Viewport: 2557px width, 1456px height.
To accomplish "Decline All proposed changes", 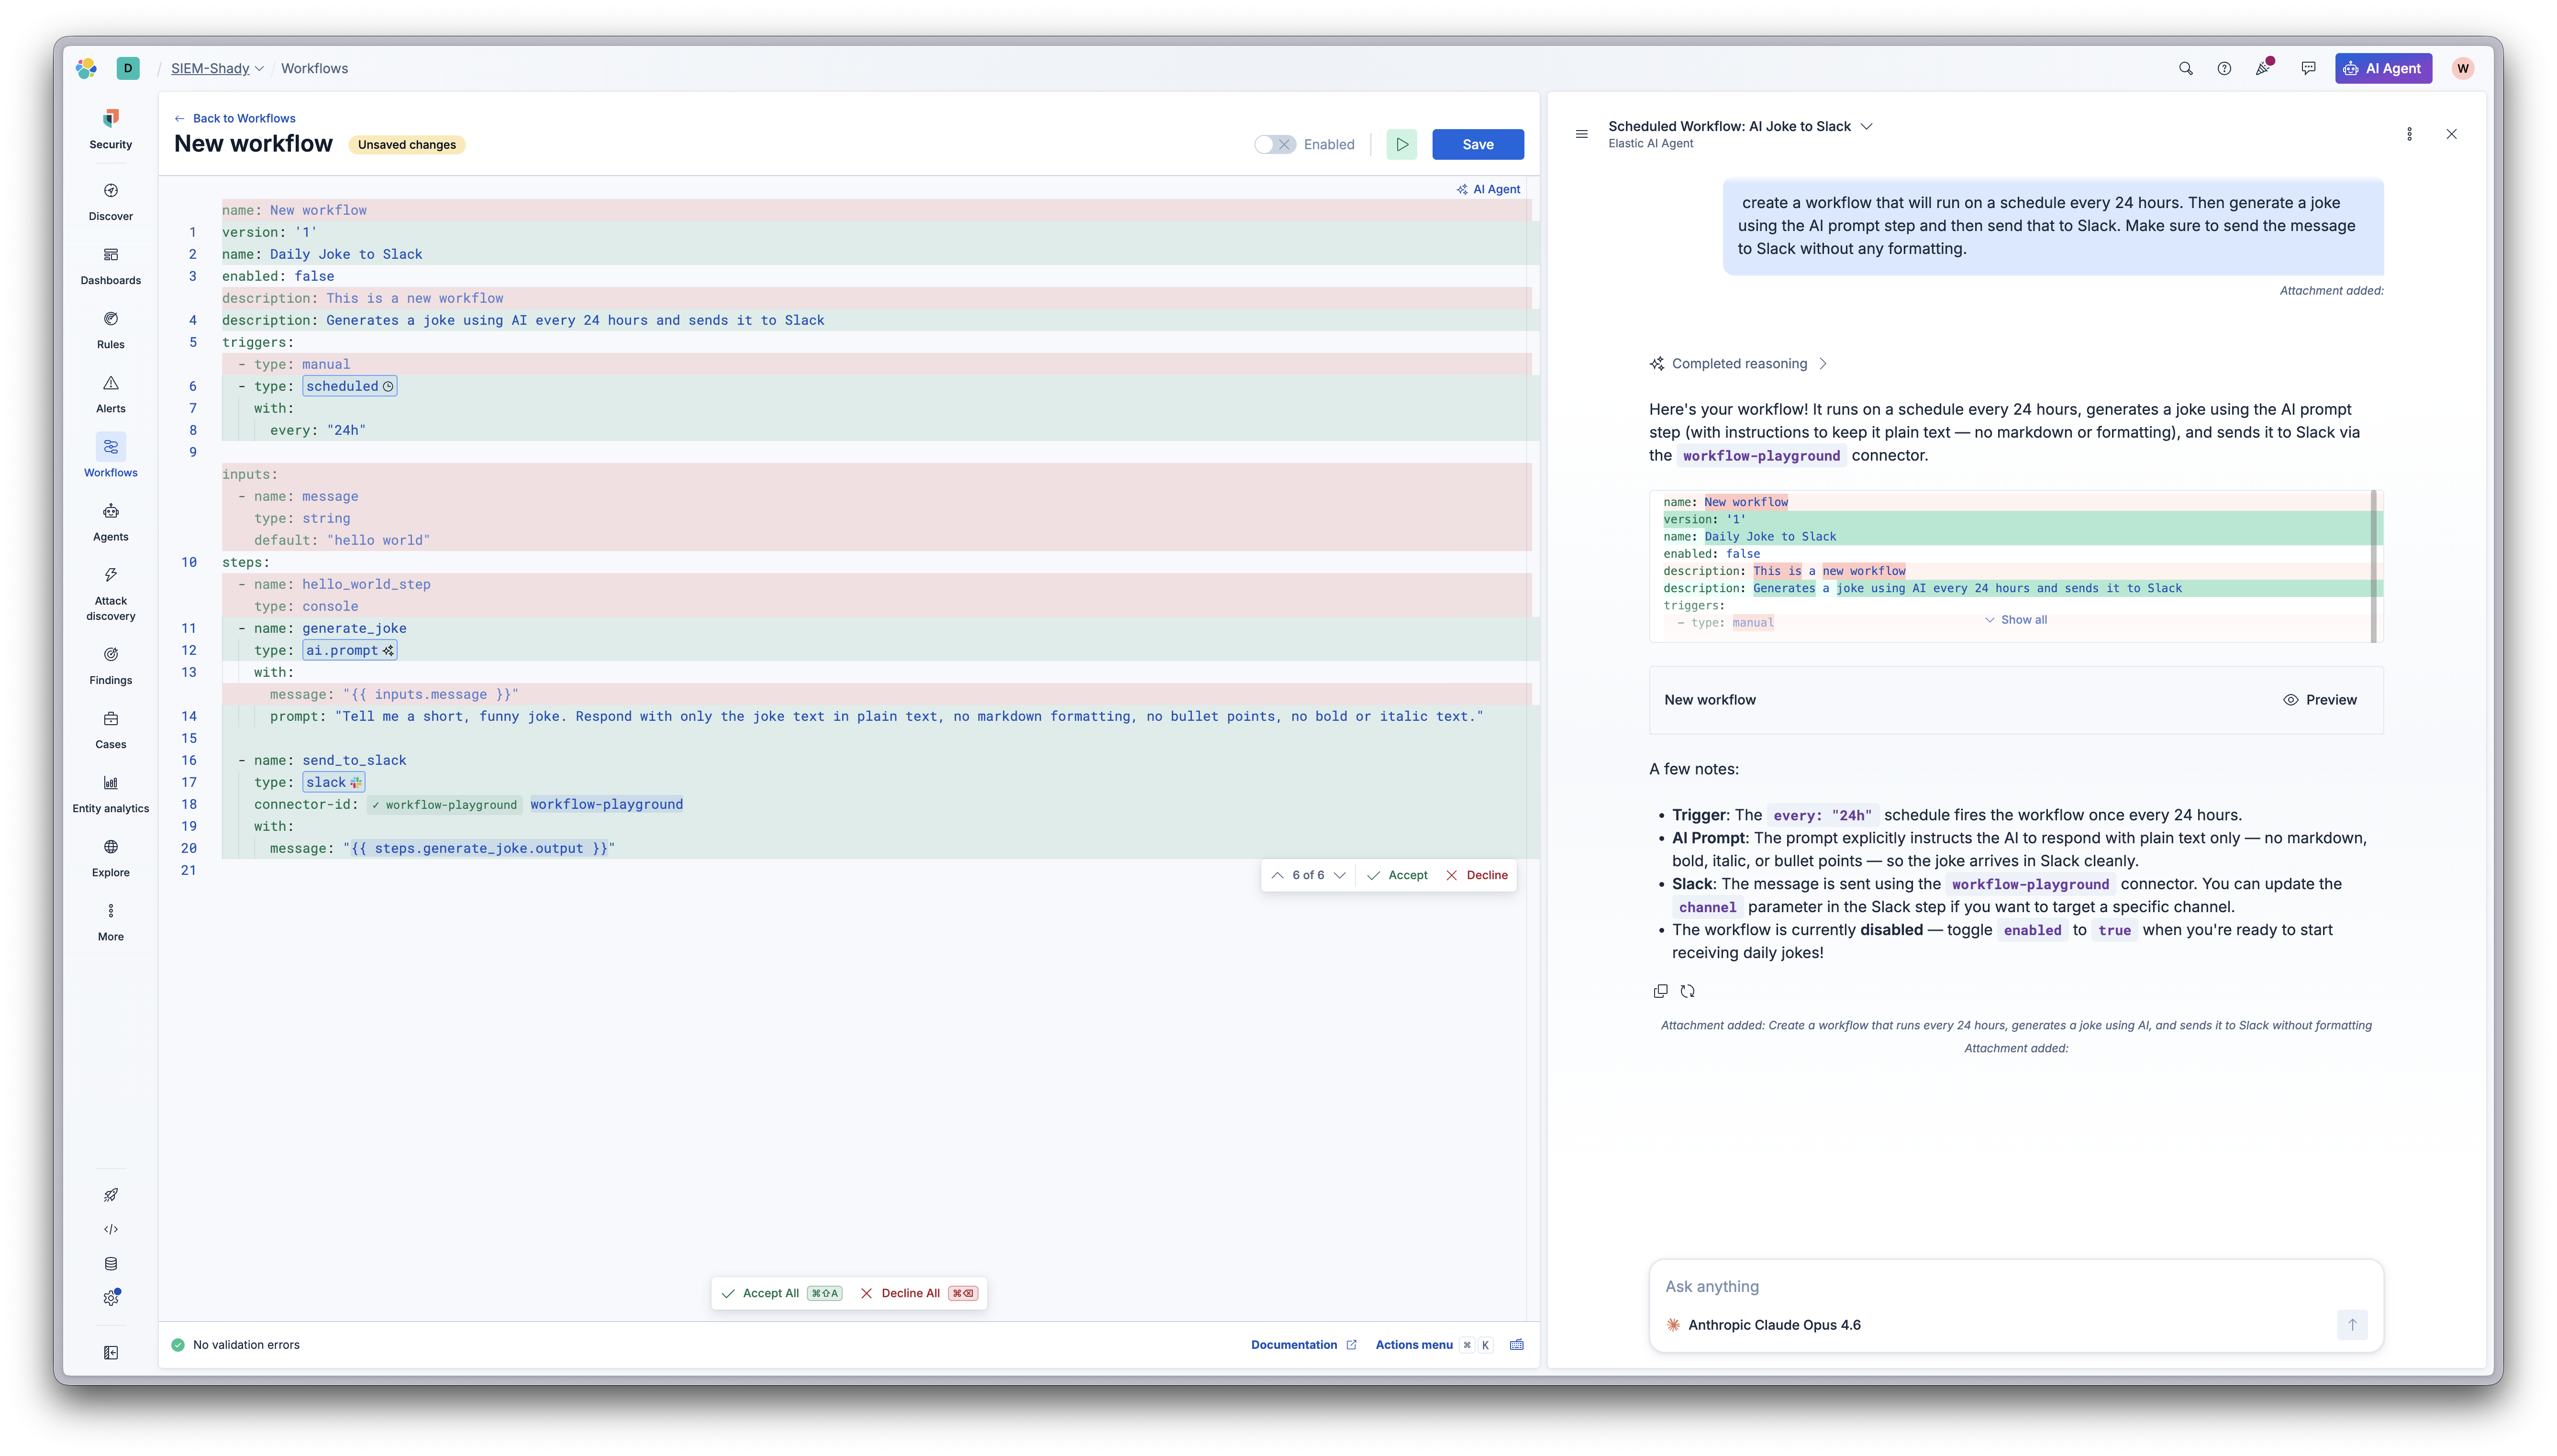I will pos(918,1293).
